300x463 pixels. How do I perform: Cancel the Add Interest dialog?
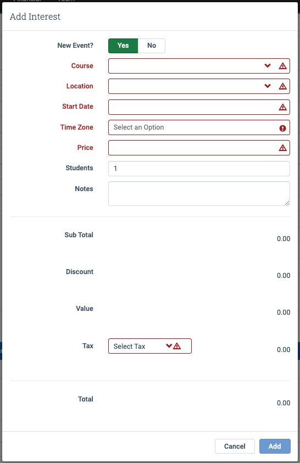235,446
